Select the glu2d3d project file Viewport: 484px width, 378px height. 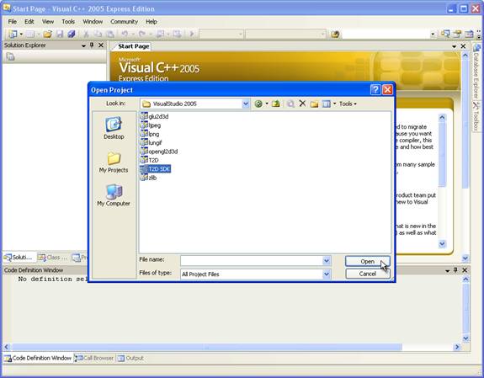coord(154,116)
